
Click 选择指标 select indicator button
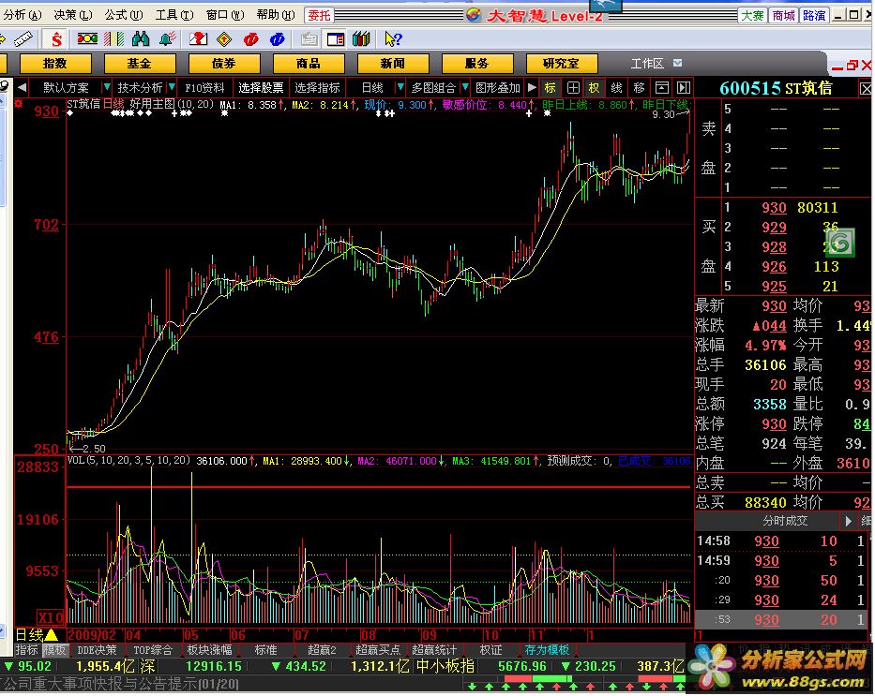click(x=317, y=87)
